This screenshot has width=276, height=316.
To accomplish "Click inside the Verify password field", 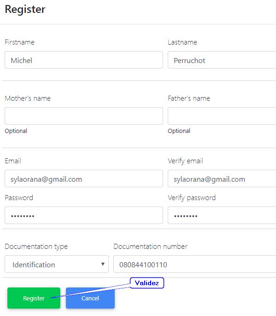I will (x=222, y=215).
